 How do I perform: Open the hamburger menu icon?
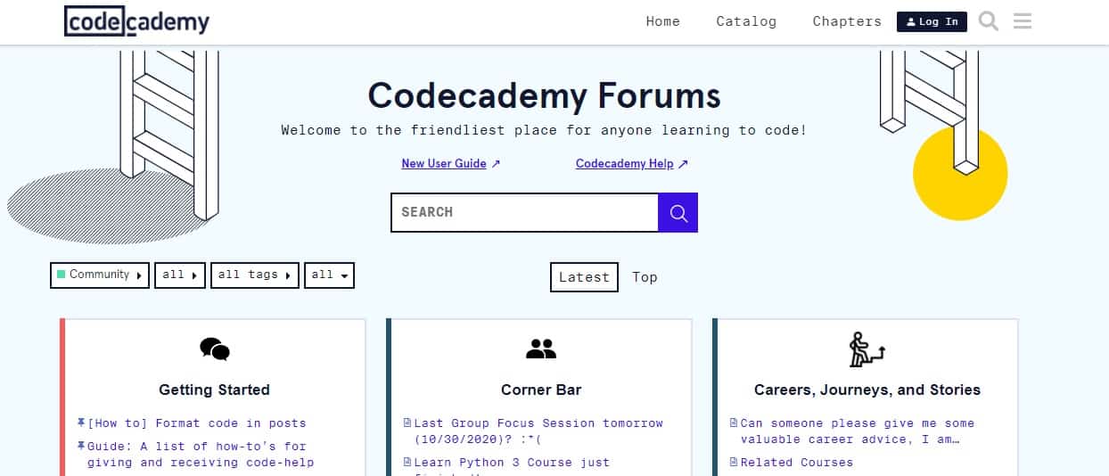click(1023, 21)
